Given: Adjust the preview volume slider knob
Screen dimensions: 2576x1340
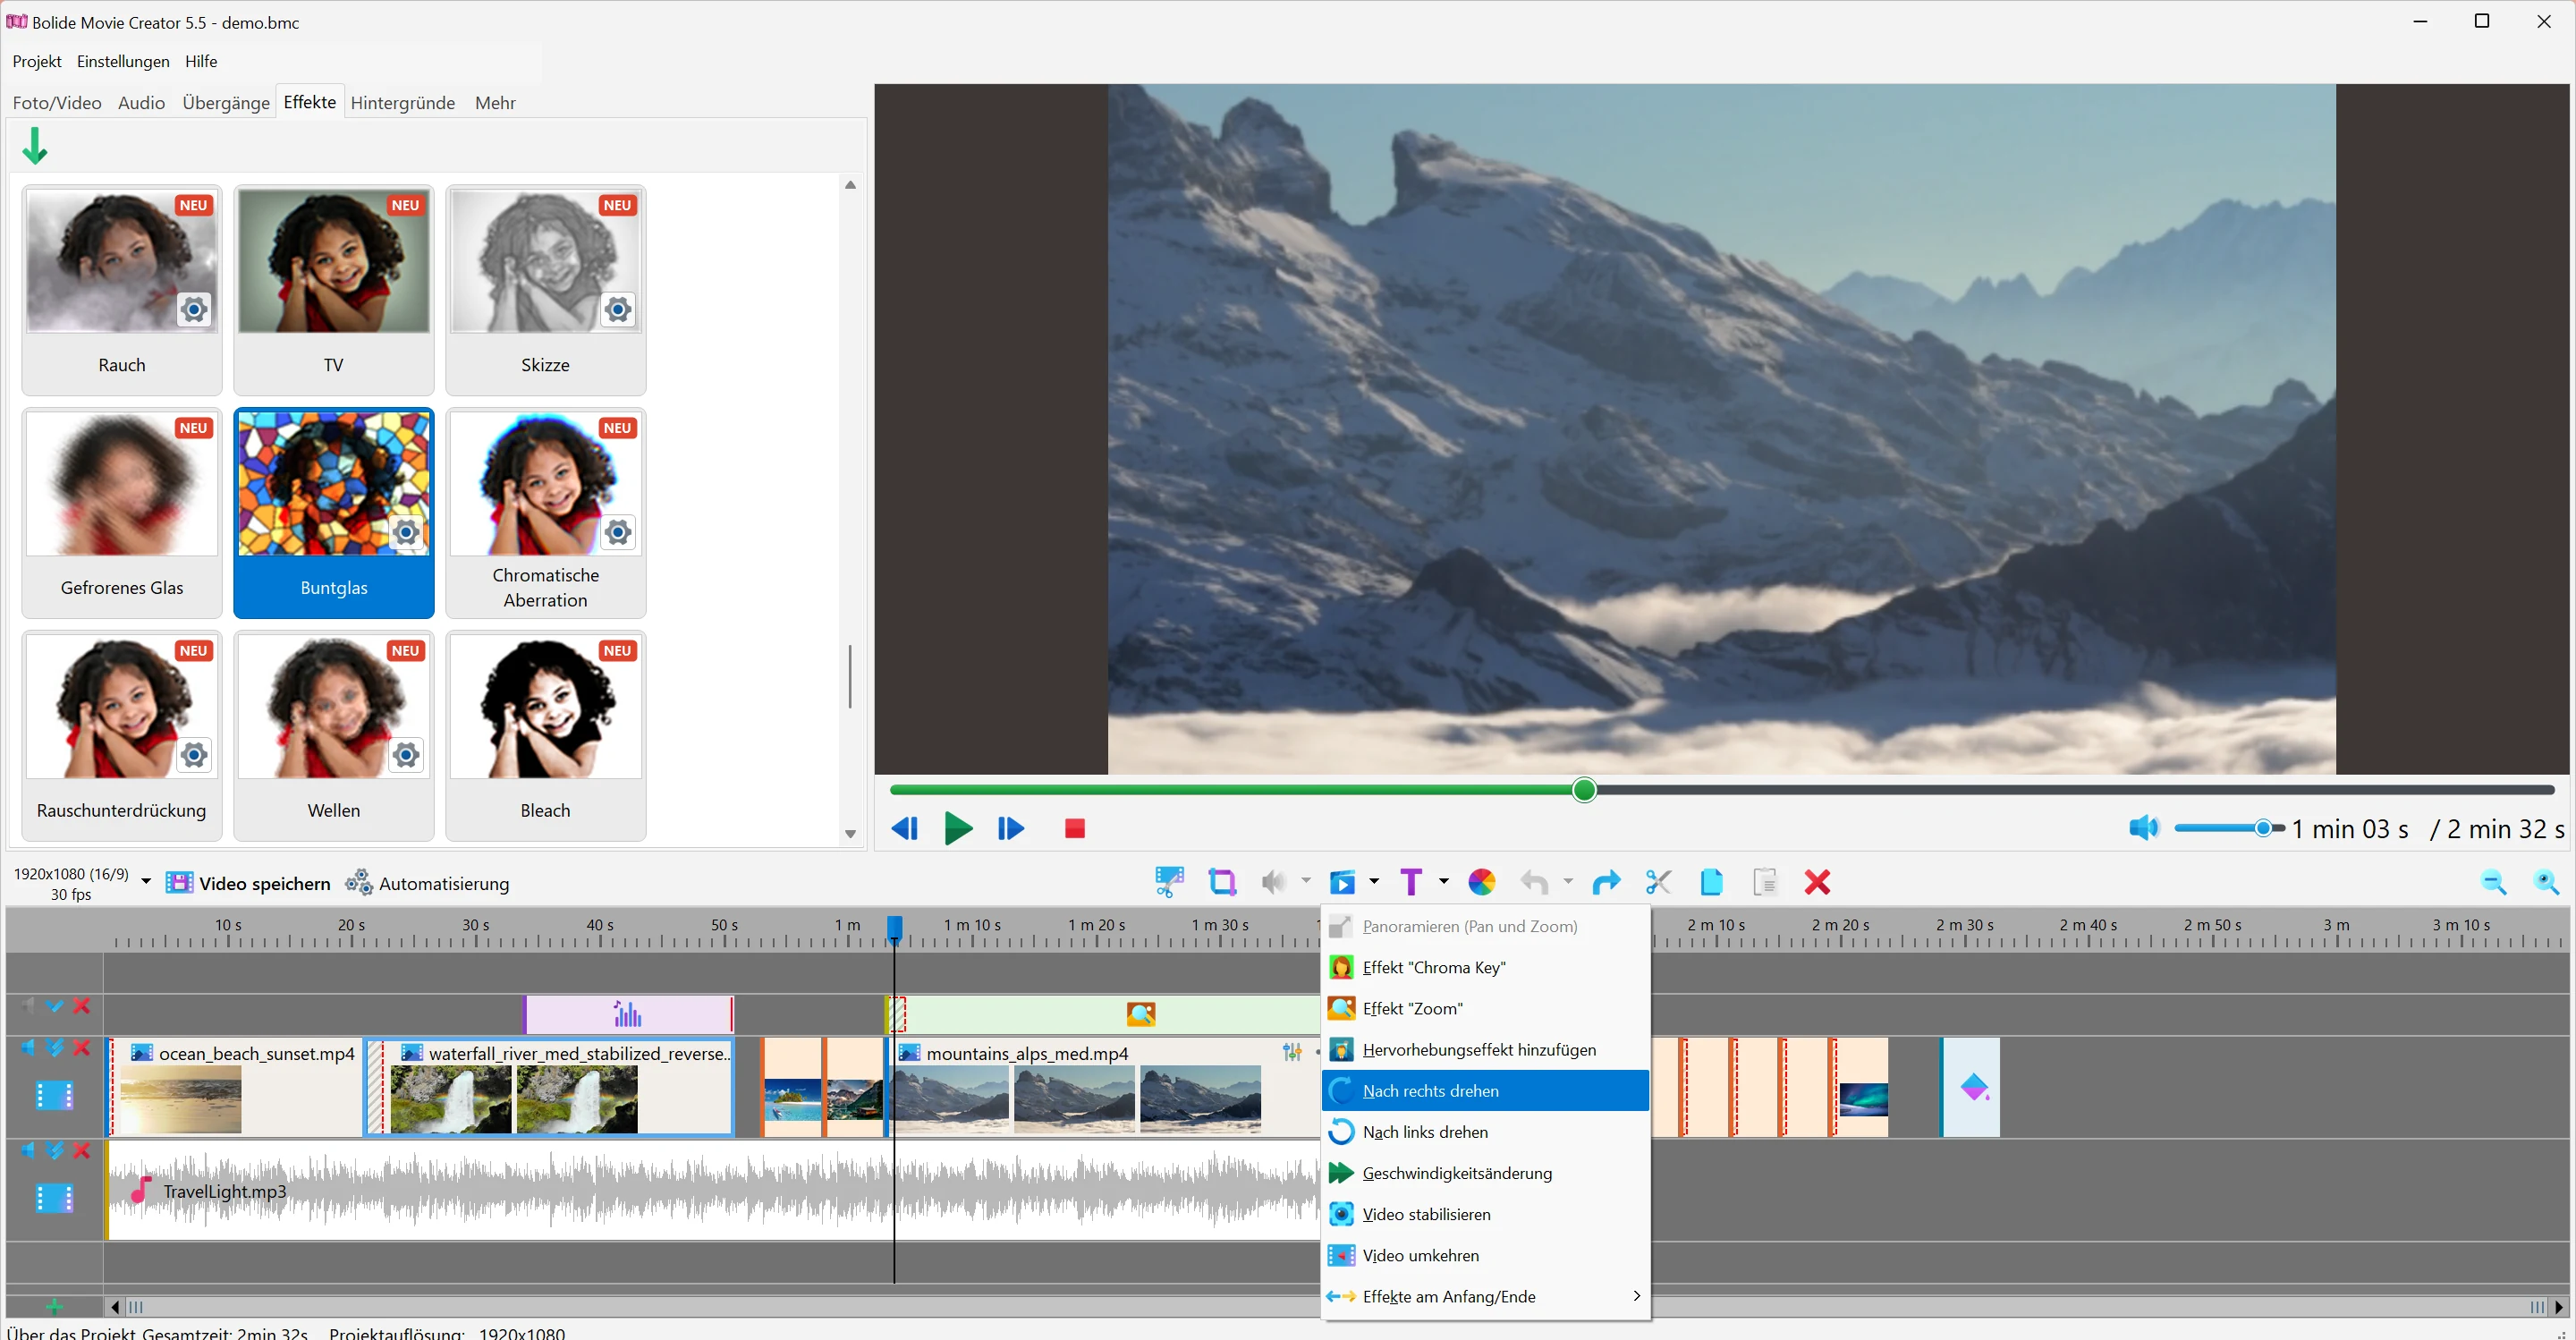Looking at the screenshot, I should pos(2262,828).
